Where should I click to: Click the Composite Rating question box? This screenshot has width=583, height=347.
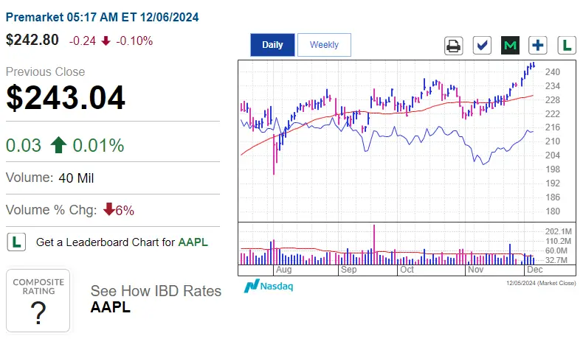click(38, 301)
